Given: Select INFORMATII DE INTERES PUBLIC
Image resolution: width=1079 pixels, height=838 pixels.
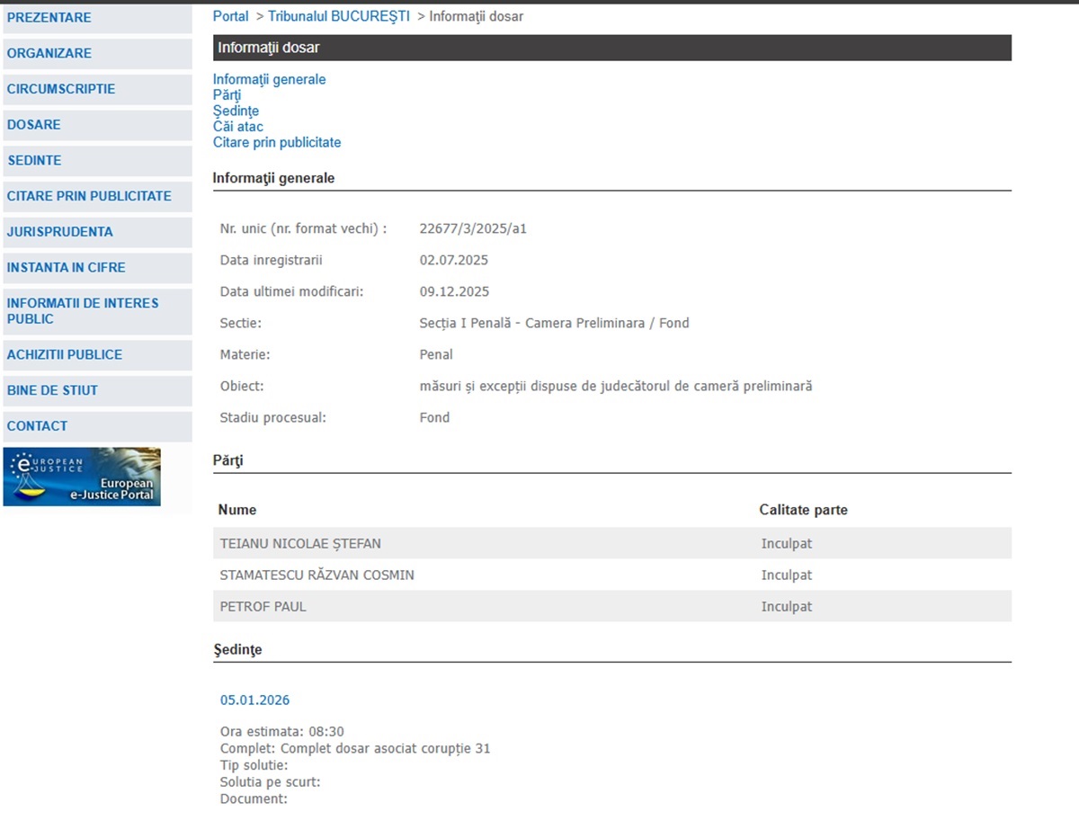Looking at the screenshot, I should [x=83, y=311].
